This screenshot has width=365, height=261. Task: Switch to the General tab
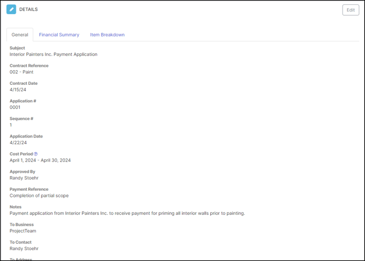coord(20,35)
